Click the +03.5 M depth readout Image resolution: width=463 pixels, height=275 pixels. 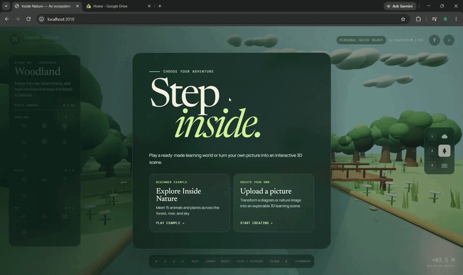pyautogui.click(x=443, y=260)
